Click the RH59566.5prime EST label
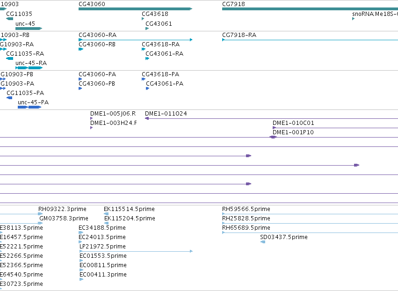This screenshot has height=291, width=398. pos(246,209)
